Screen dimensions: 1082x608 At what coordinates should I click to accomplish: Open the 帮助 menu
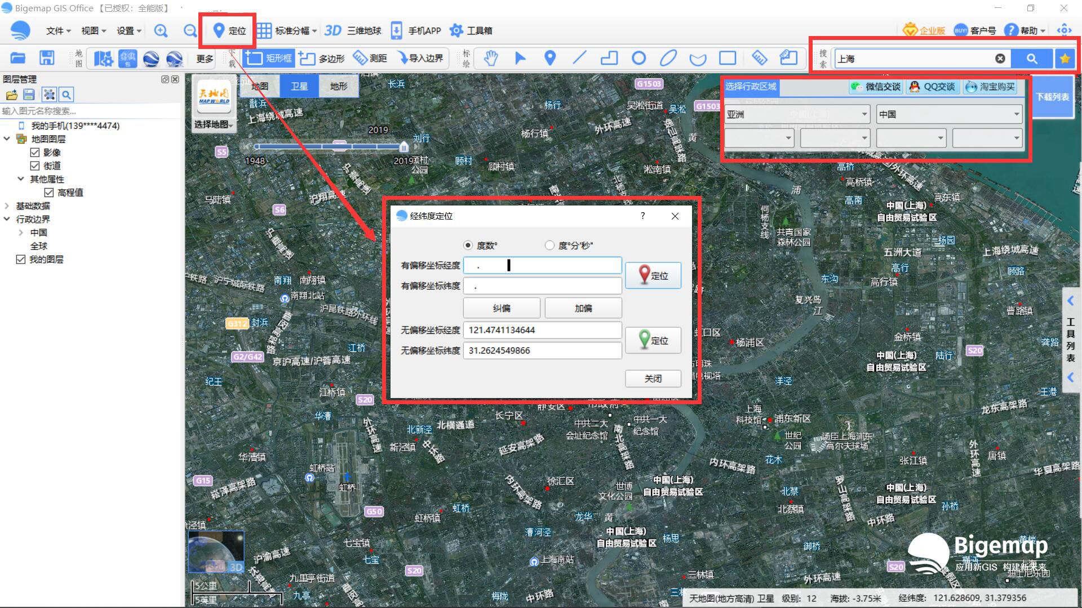pos(1026,31)
